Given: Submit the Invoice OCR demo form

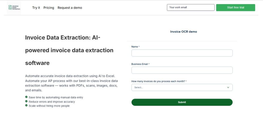Looking at the screenshot, I should pos(182,102).
